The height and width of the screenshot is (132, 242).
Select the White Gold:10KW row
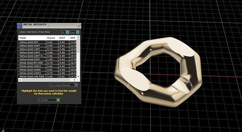point(47,69)
